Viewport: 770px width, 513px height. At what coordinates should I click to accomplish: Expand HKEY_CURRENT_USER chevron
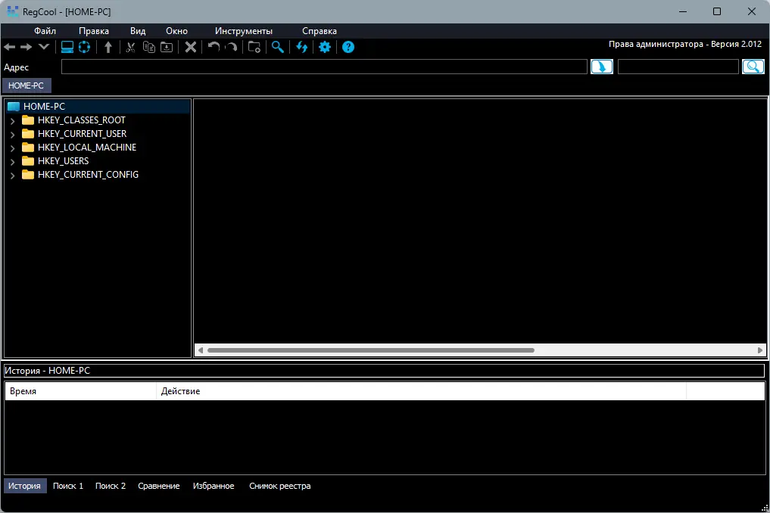pos(12,135)
